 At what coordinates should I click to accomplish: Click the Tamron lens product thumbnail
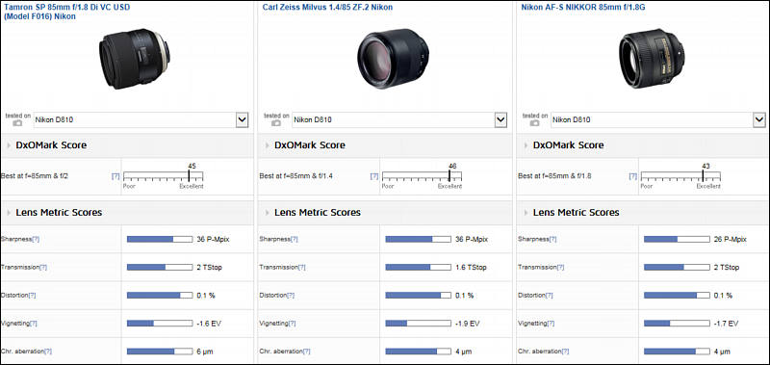[135, 59]
